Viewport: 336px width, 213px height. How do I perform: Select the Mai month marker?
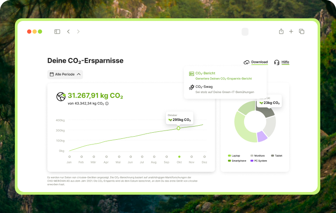119,157
